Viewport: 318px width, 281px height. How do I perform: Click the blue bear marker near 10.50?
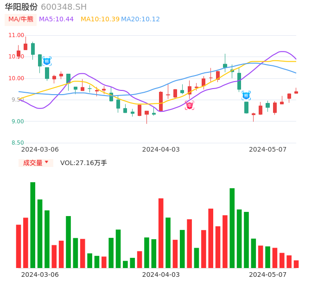[47, 61]
